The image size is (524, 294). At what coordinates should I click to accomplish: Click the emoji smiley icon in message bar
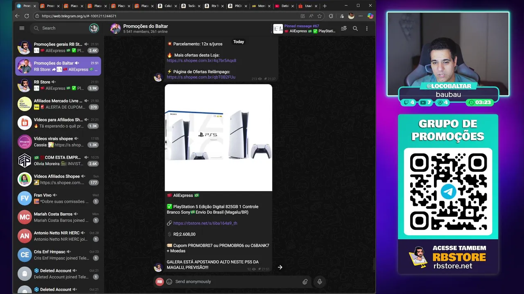tap(169, 282)
